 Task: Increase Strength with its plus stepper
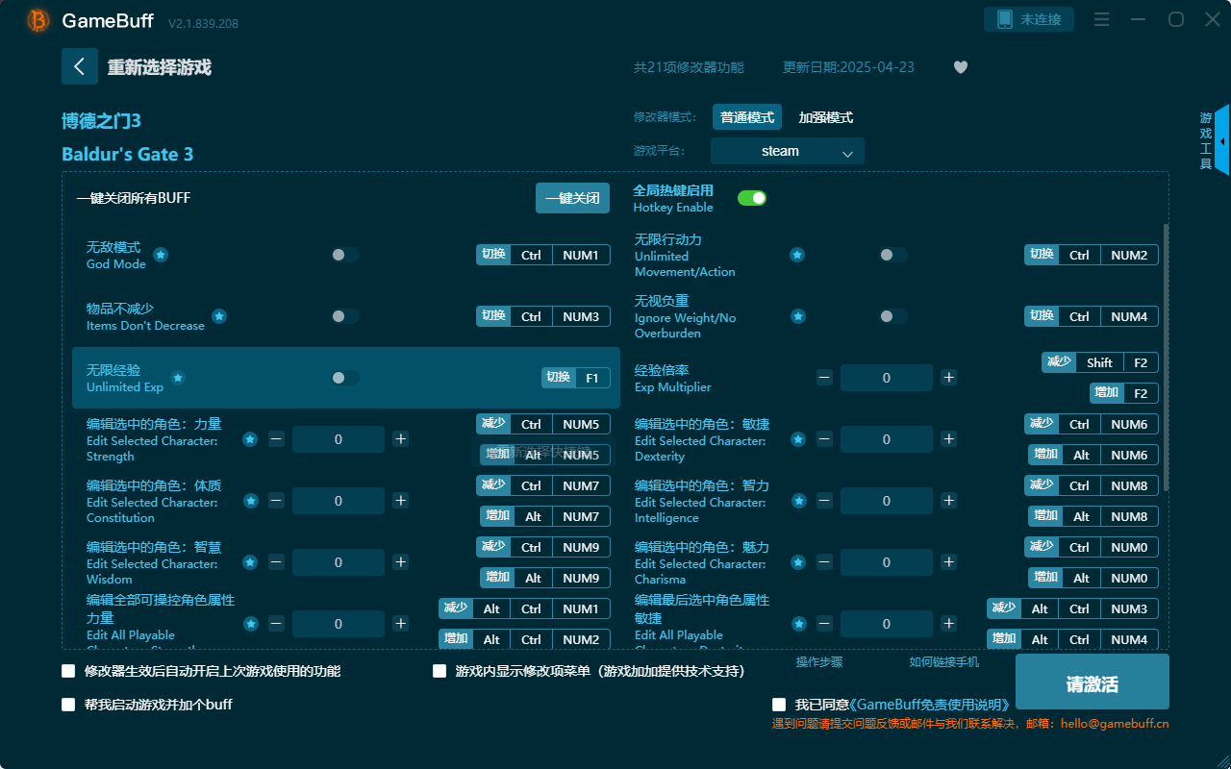400,438
